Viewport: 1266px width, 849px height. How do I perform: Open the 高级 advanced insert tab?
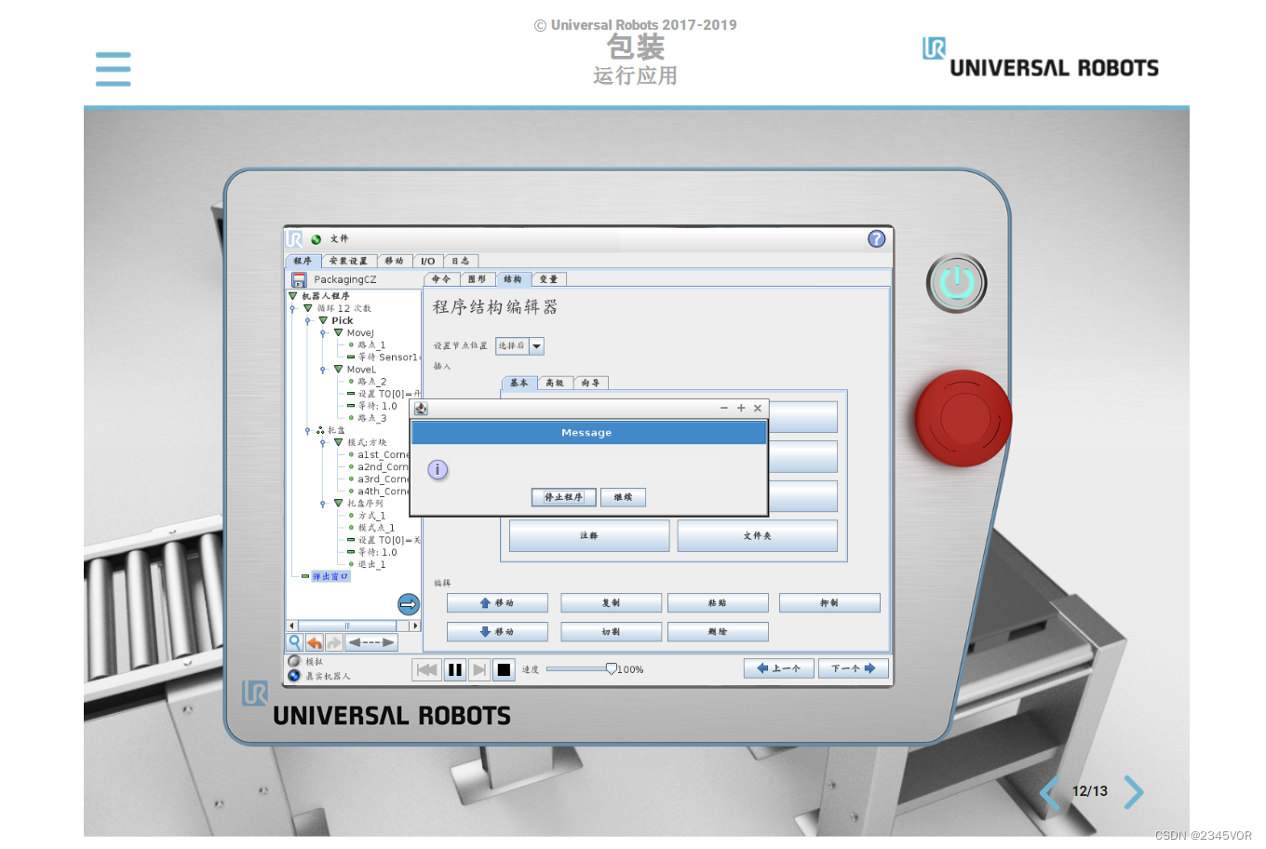click(x=555, y=383)
